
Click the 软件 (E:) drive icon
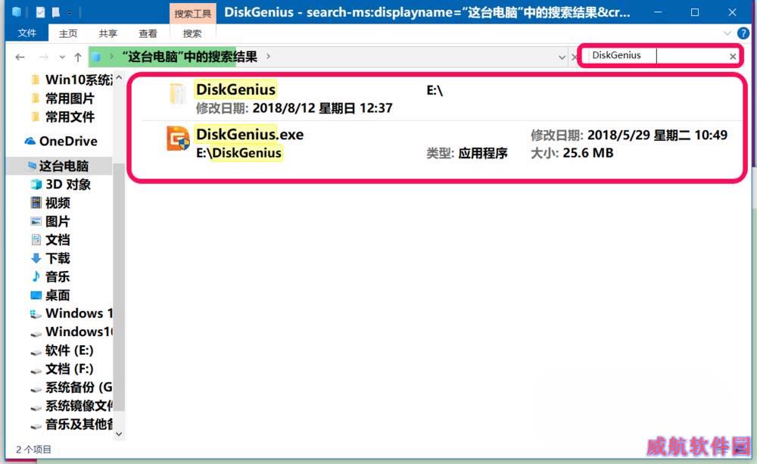36,351
